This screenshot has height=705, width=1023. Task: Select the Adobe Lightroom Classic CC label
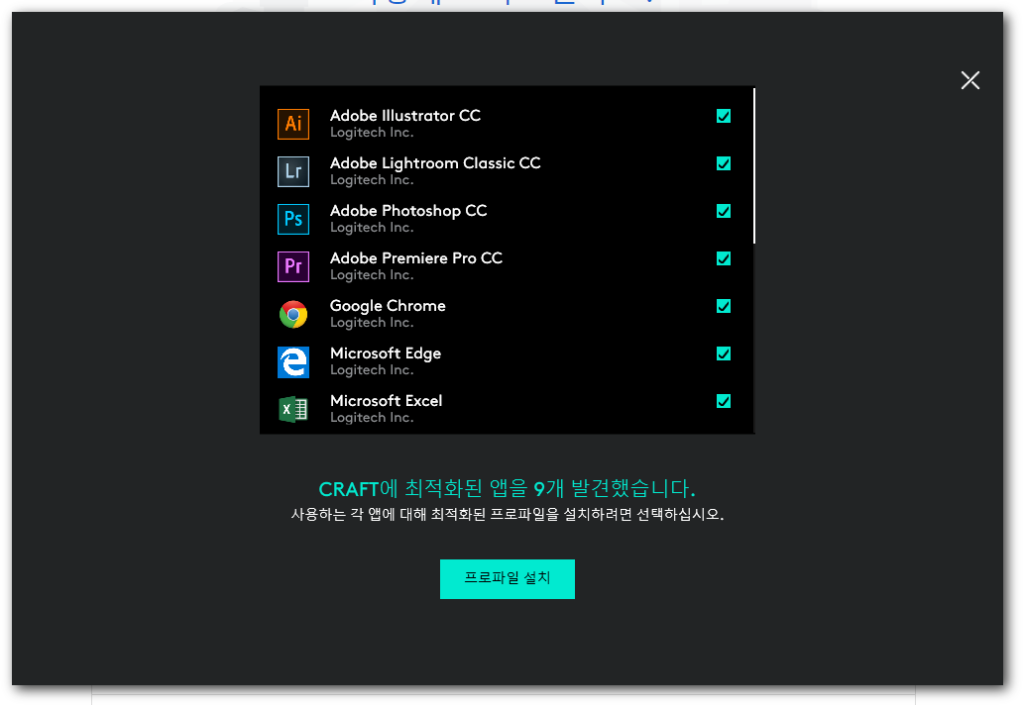pyautogui.click(x=435, y=163)
